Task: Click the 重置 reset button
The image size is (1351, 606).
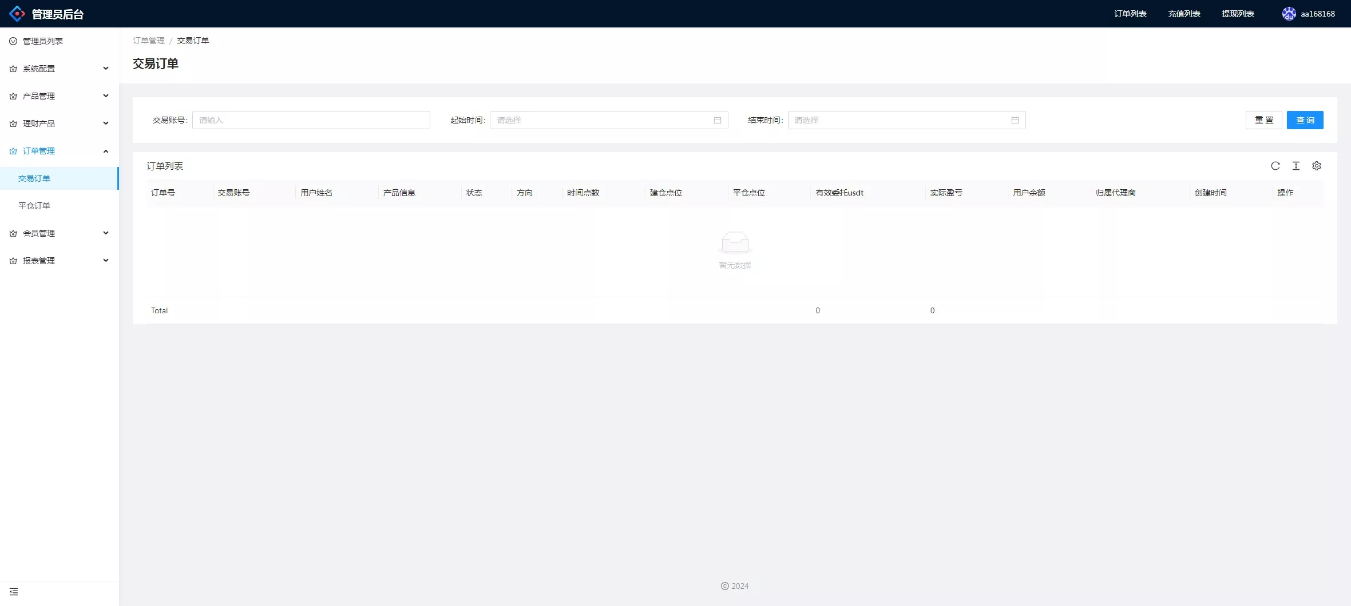Action: pos(1263,120)
